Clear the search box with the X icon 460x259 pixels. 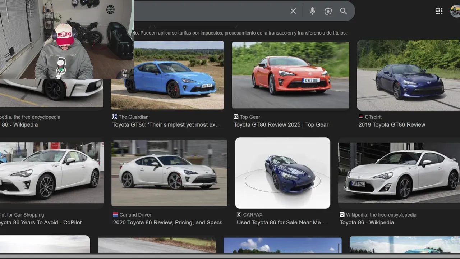293,11
